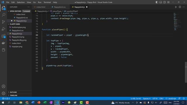The height and width of the screenshot is (105, 187).
Task: Toggle the Panel layout button
Action: [161, 2]
